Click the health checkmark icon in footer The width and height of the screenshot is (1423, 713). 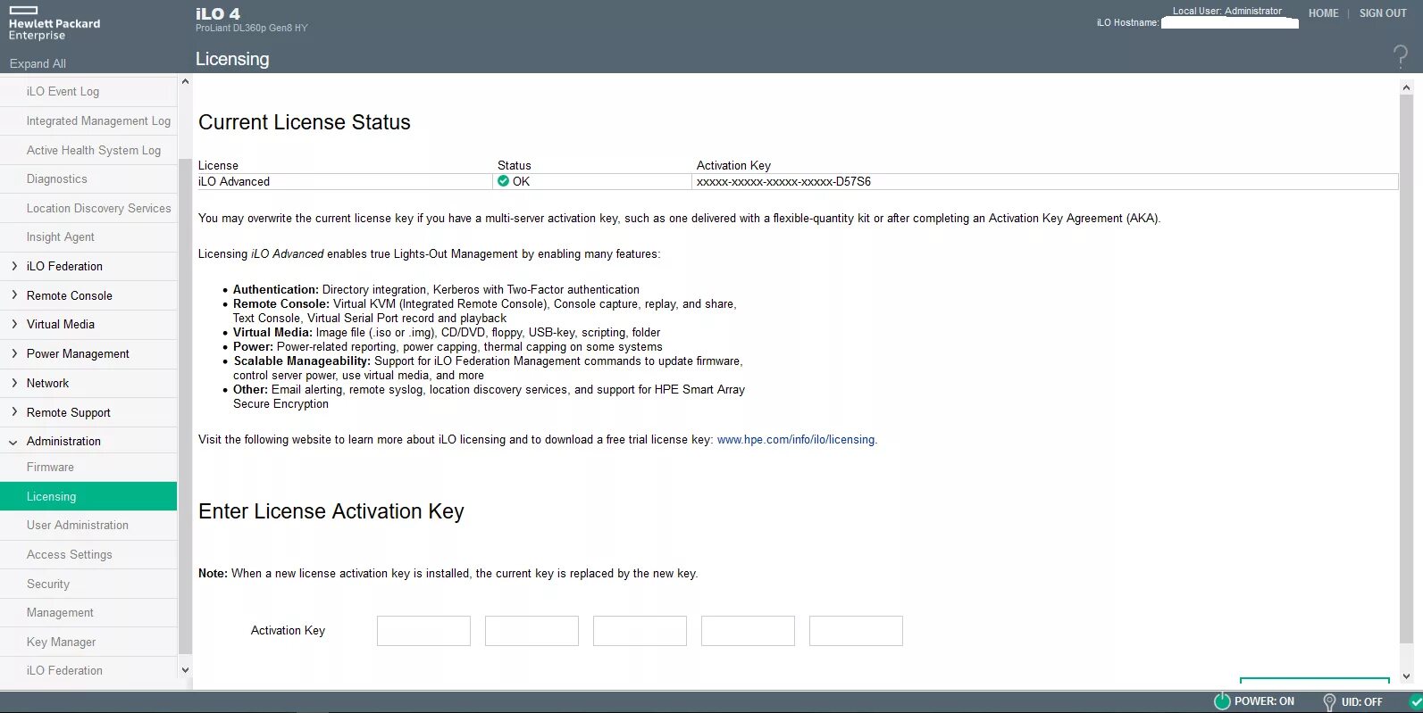click(x=1415, y=701)
